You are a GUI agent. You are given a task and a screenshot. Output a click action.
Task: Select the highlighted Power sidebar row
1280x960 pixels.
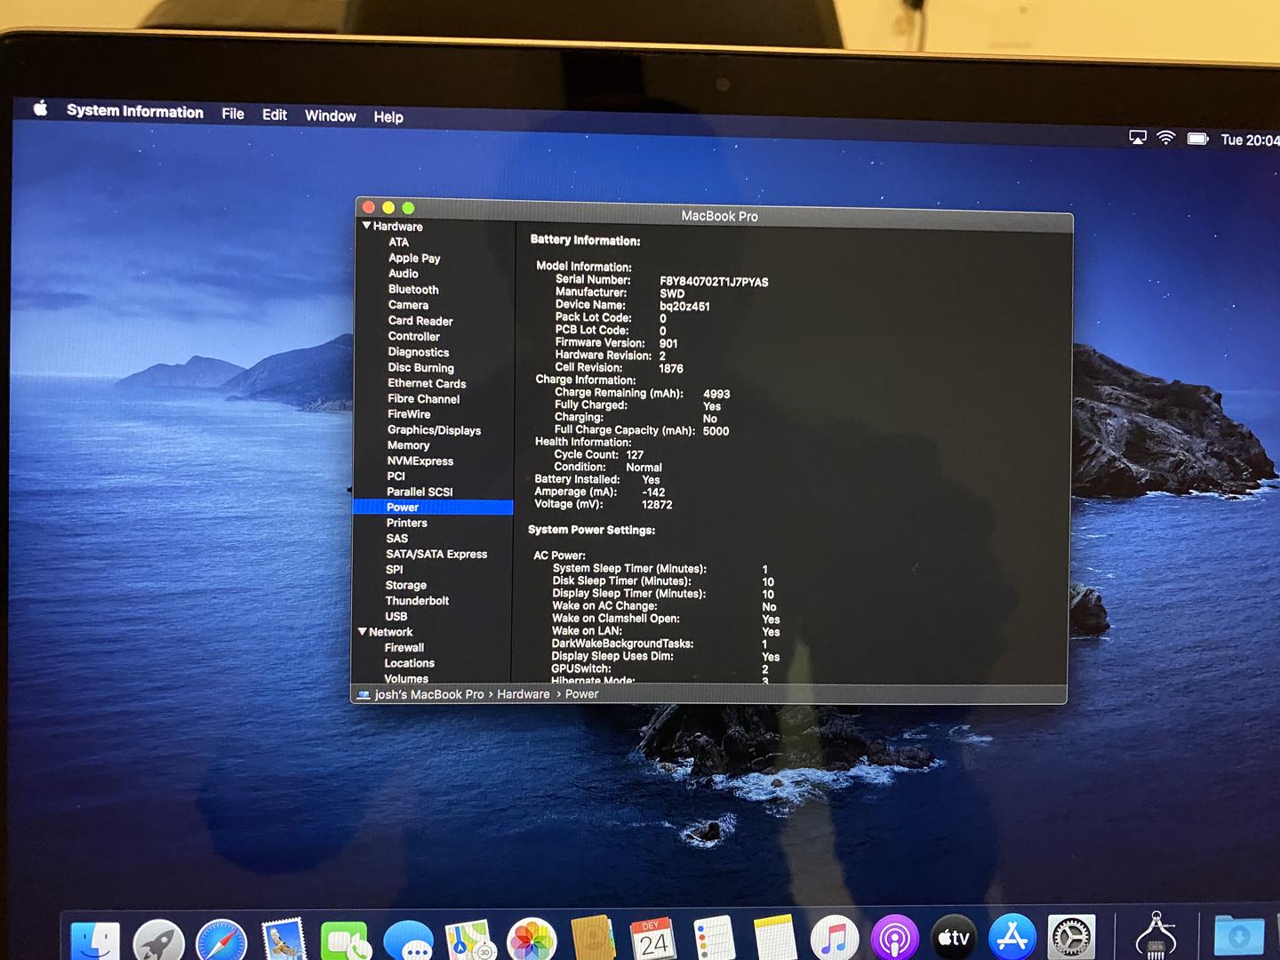coord(433,508)
